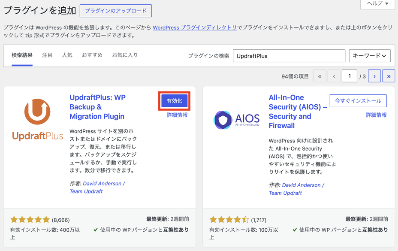Image resolution: width=398 pixels, height=251 pixels.
Task: Open the お気に入り tab
Action: 125,55
